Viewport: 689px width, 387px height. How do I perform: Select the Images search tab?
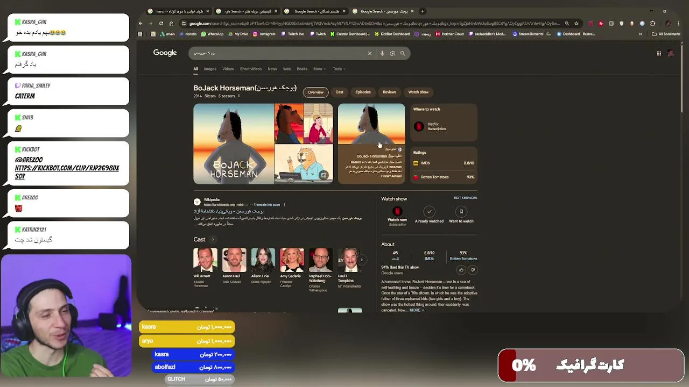pos(210,69)
